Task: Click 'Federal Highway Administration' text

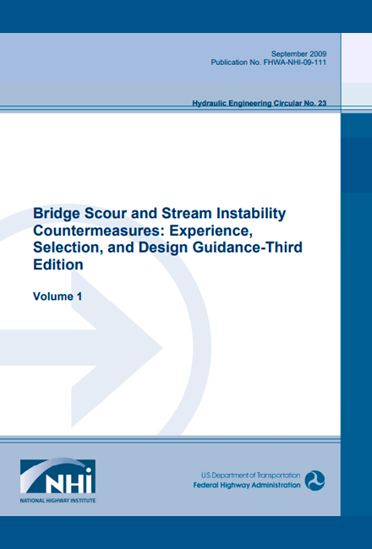Action: pyautogui.click(x=247, y=486)
